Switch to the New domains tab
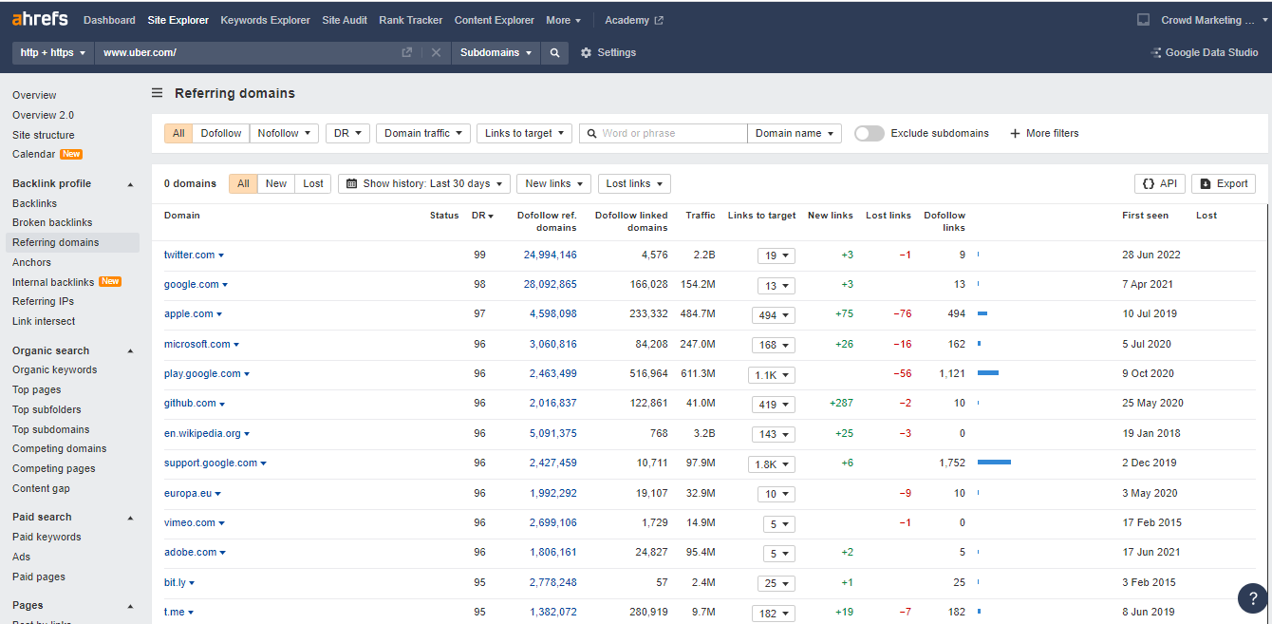This screenshot has width=1272, height=624. (275, 183)
